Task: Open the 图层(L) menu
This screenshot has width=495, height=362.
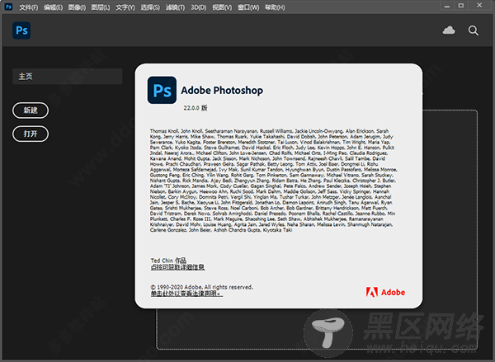Action: click(x=101, y=7)
